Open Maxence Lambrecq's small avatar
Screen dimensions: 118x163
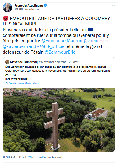7,62
